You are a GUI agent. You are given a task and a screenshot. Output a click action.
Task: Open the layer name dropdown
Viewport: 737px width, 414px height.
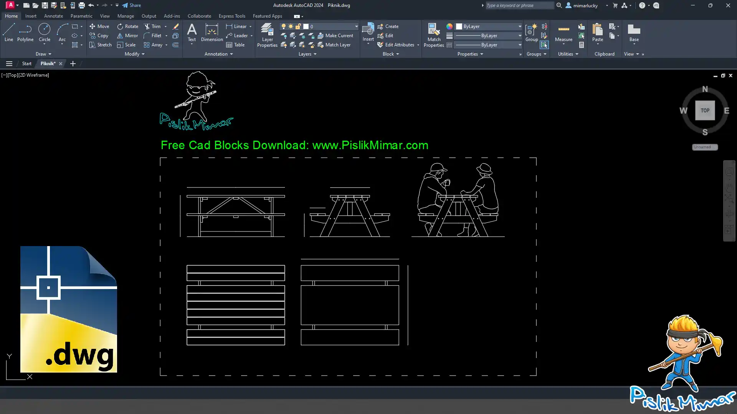[x=356, y=26]
